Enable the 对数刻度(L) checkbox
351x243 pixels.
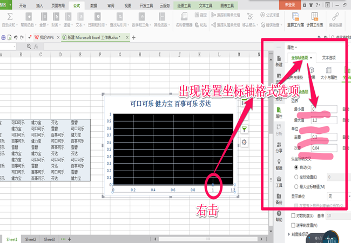point(293,215)
